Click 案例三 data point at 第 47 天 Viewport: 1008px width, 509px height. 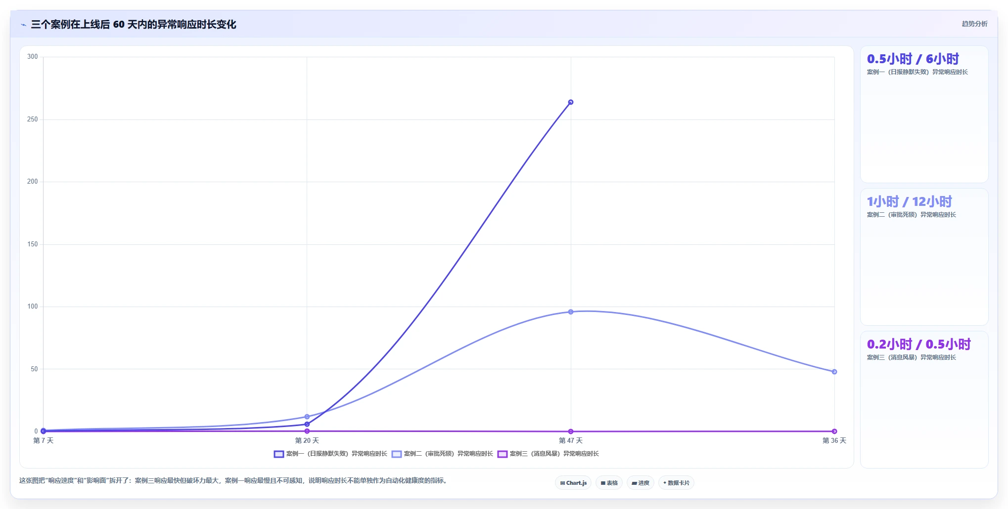[570, 431]
